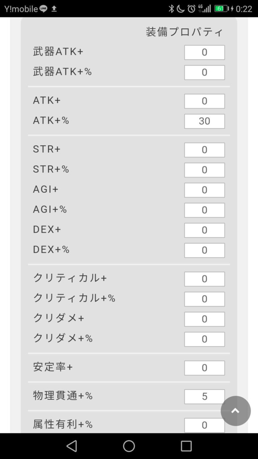
Task: Tap the recent apps square icon
Action: (186, 446)
